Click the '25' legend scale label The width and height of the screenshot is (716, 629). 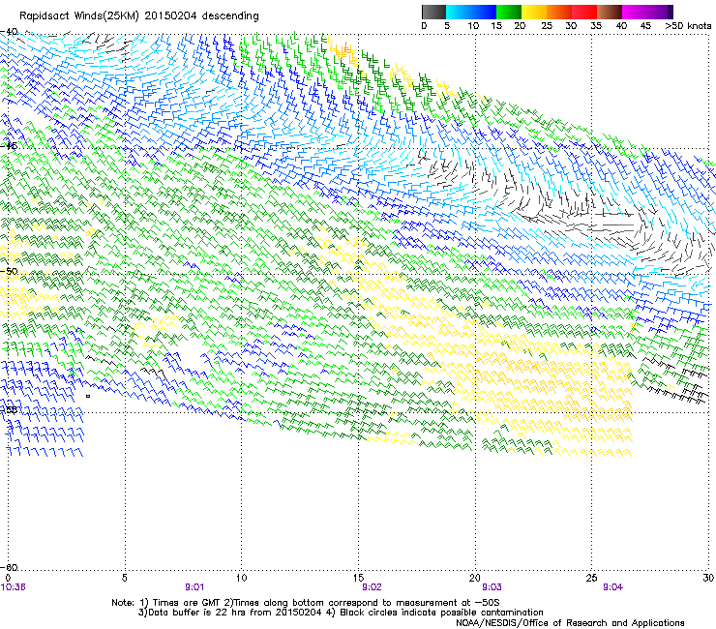point(547,26)
